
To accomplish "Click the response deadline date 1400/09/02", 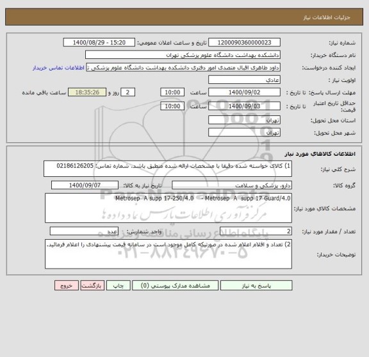I will (244, 92).
